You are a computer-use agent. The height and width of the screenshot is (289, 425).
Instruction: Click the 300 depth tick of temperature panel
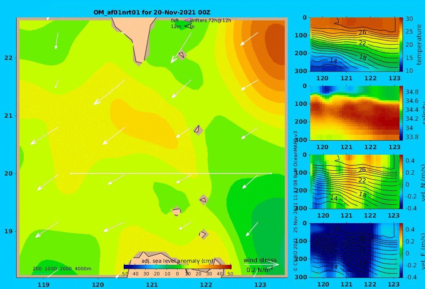click(301, 71)
